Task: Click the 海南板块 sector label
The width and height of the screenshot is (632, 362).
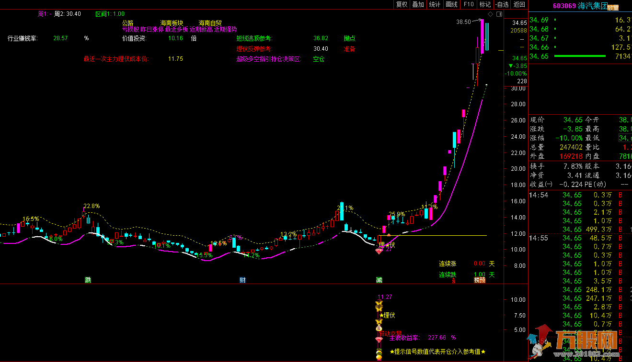Action: (x=172, y=23)
